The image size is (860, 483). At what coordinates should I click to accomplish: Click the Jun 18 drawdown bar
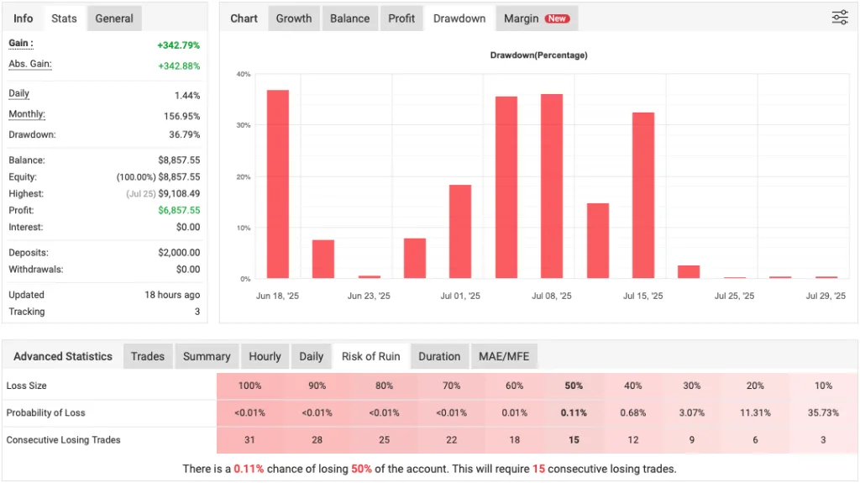click(x=278, y=184)
